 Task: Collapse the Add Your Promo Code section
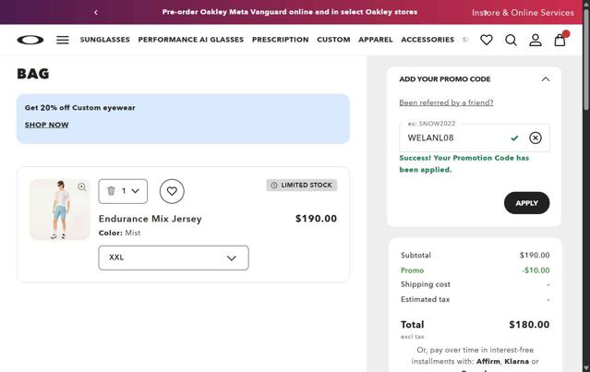[x=545, y=79]
